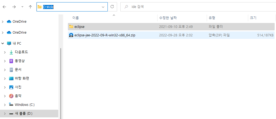Click the navigation pane scrollbar
276x119 pixels.
pos(61,83)
